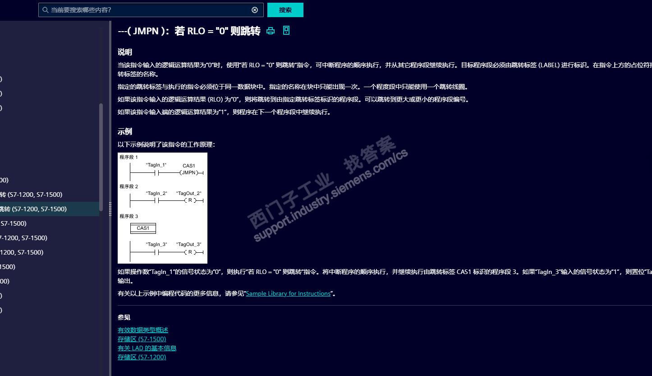Open the 有关 LAD 的基本信息 link
Viewport: 652px width, 376px height.
(147, 348)
